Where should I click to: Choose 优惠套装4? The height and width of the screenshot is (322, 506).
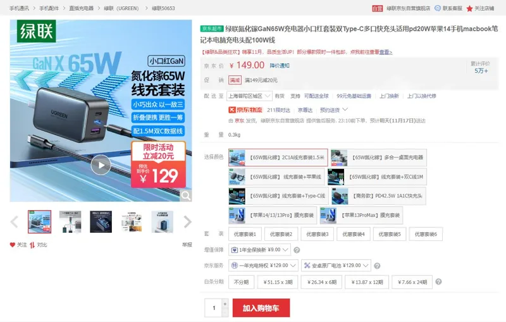tap(354, 234)
